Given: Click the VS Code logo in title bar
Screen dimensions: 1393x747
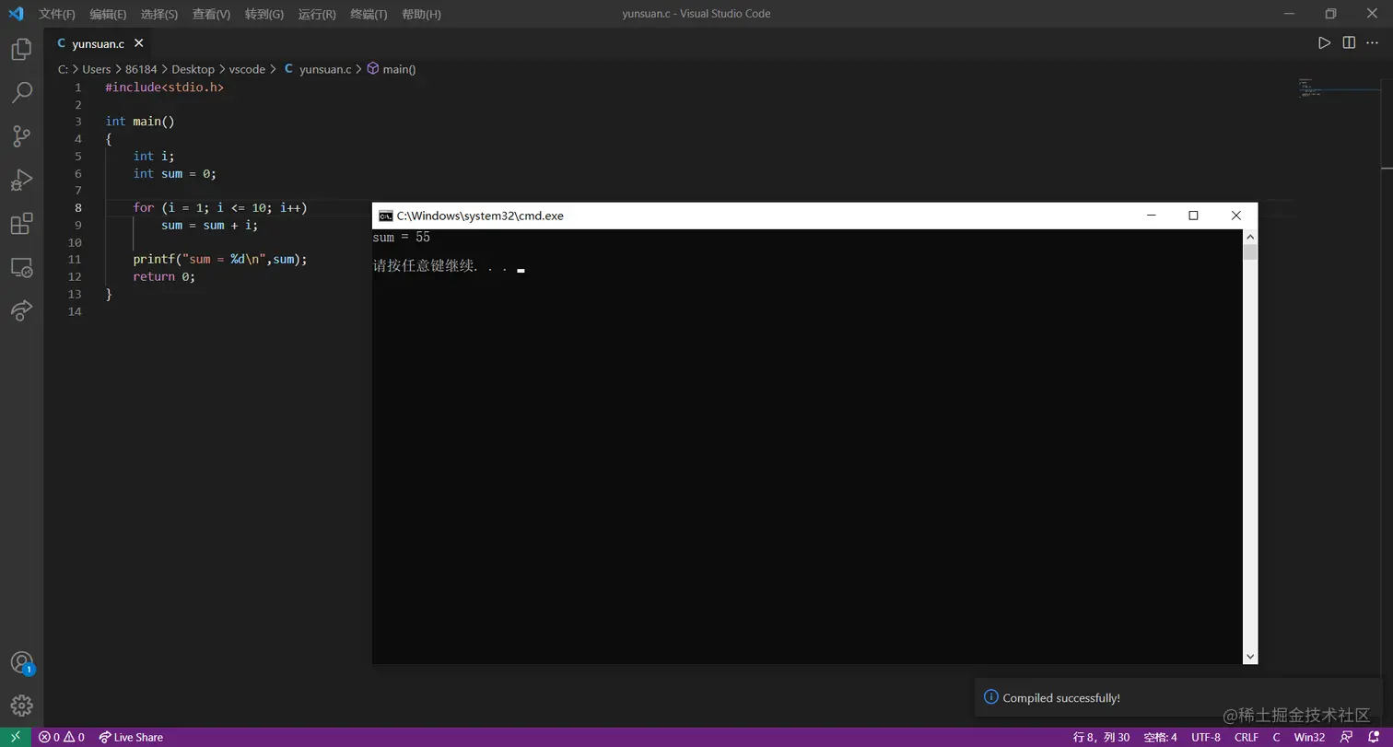Looking at the screenshot, I should (x=16, y=14).
